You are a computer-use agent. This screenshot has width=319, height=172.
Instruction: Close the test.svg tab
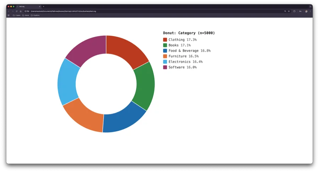tap(39, 6)
